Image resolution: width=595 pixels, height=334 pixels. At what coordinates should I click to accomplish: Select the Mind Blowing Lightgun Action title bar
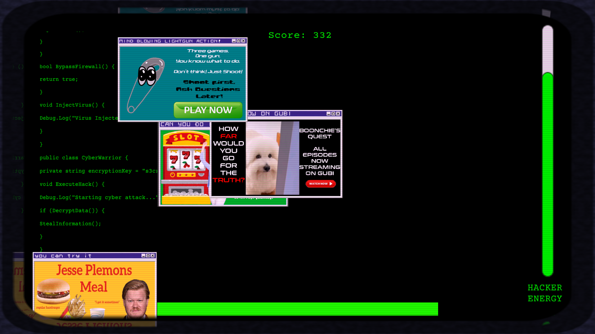183,41
